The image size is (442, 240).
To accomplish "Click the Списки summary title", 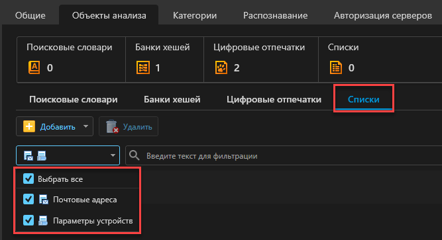I will (343, 47).
